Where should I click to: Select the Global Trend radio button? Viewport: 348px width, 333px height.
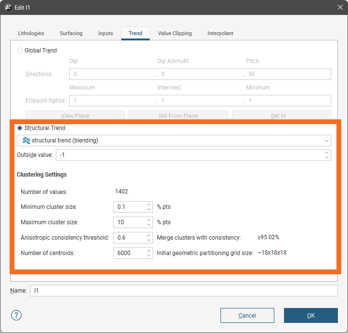[x=20, y=51]
